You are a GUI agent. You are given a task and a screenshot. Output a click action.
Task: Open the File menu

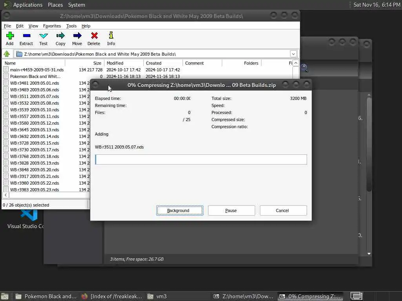tap(7, 26)
